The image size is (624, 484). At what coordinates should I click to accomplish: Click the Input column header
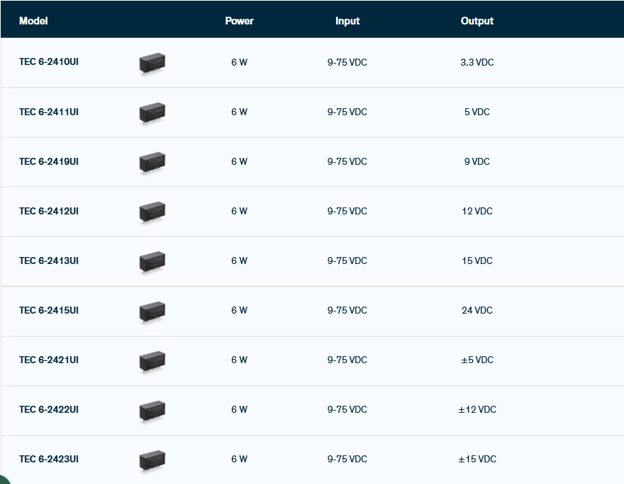click(x=347, y=21)
